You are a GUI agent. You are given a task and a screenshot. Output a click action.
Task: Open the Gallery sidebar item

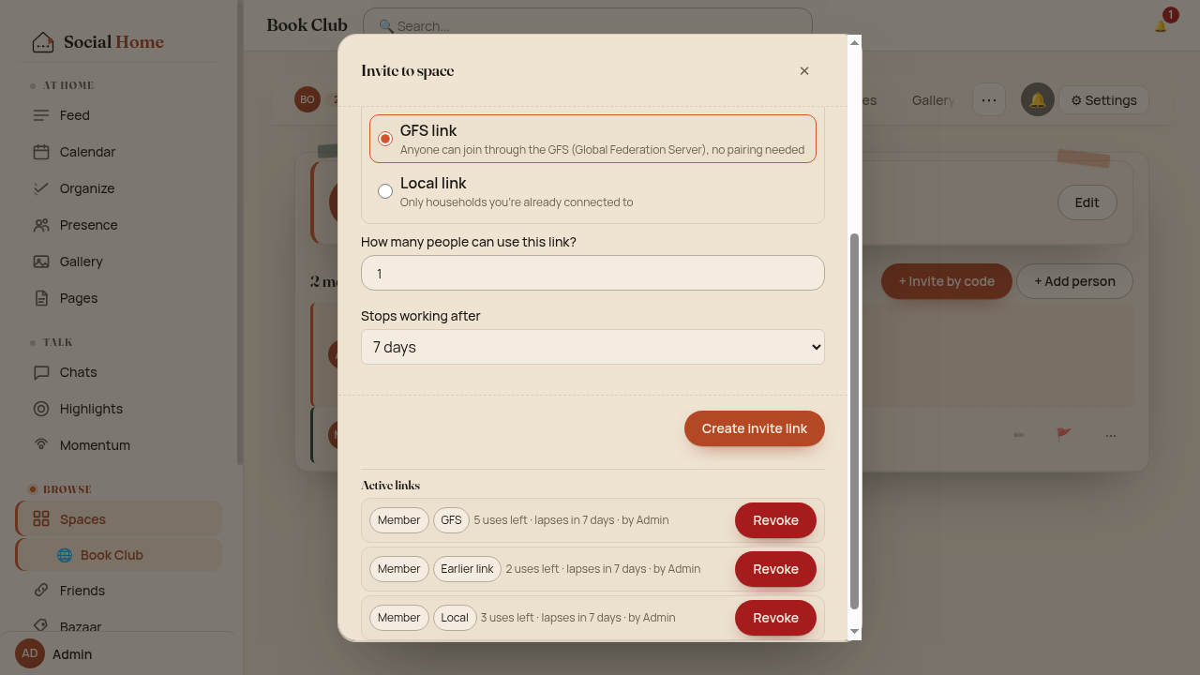(119, 262)
